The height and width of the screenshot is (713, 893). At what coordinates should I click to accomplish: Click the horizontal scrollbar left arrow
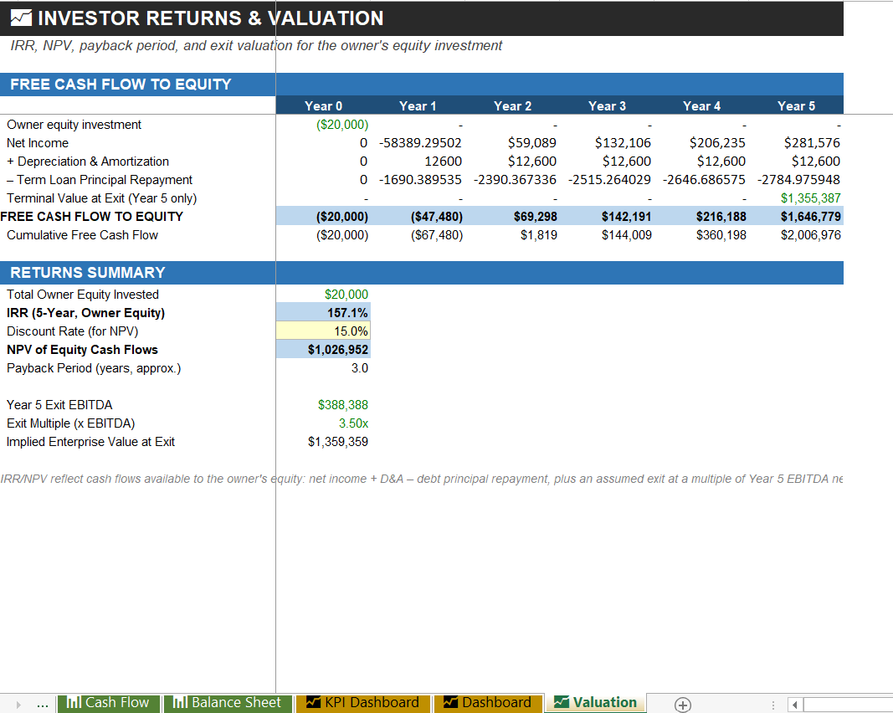[794, 705]
